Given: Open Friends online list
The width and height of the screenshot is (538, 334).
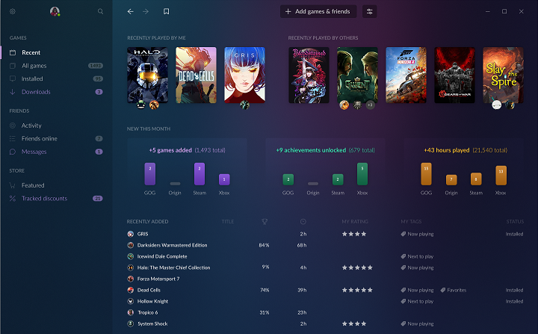Looking at the screenshot, I should [39, 138].
